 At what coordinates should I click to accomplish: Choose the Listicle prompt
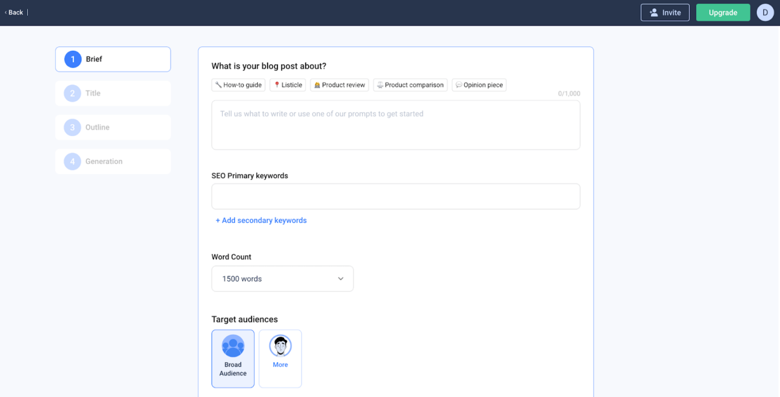point(288,85)
